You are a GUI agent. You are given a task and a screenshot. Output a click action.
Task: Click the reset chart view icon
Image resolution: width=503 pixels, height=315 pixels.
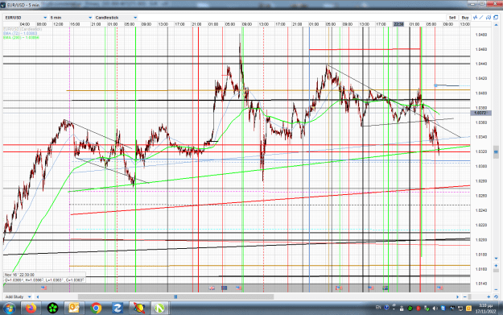[496, 297]
